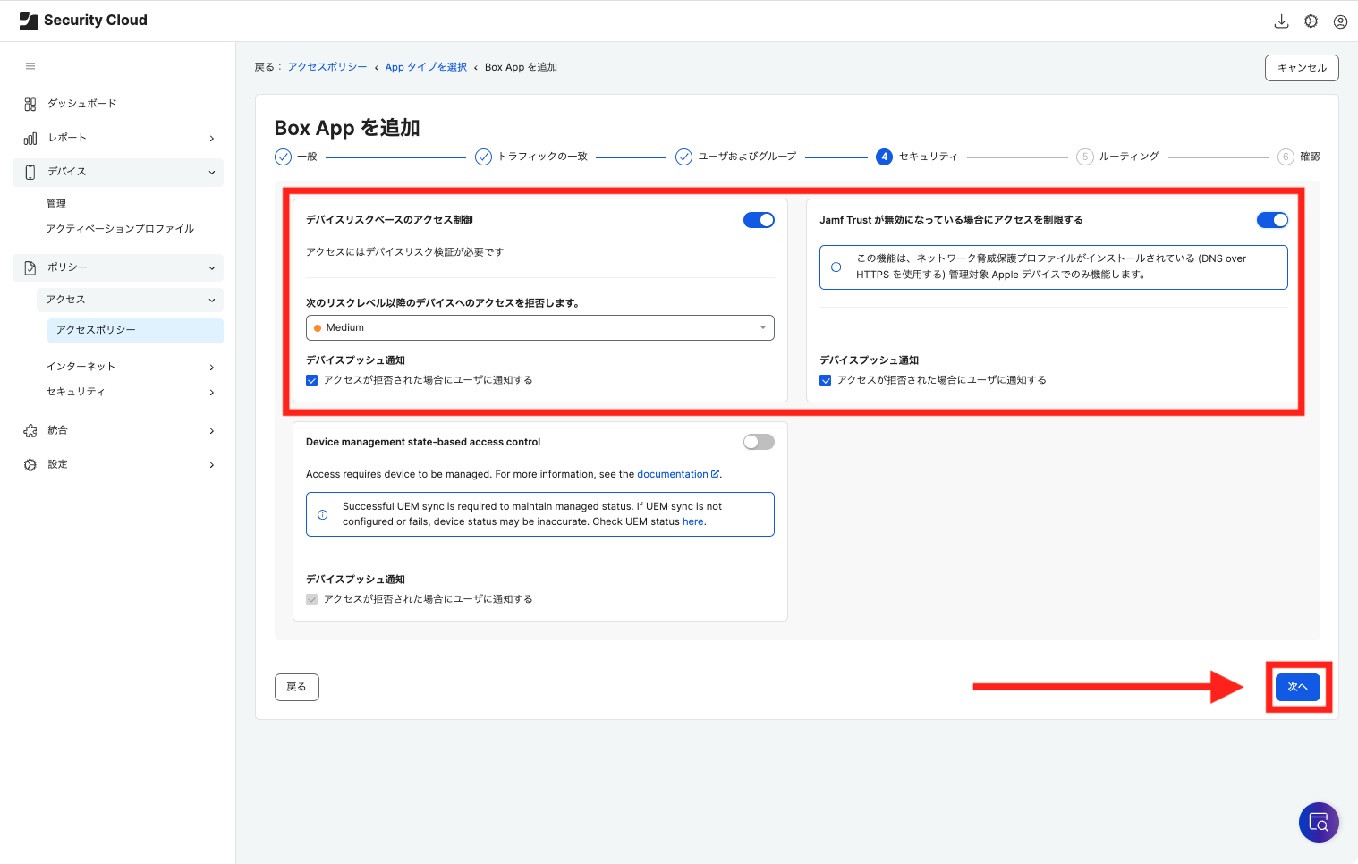
Task: Click the アクセスにはデバイスリスク検証が必要です text
Action: 404,252
